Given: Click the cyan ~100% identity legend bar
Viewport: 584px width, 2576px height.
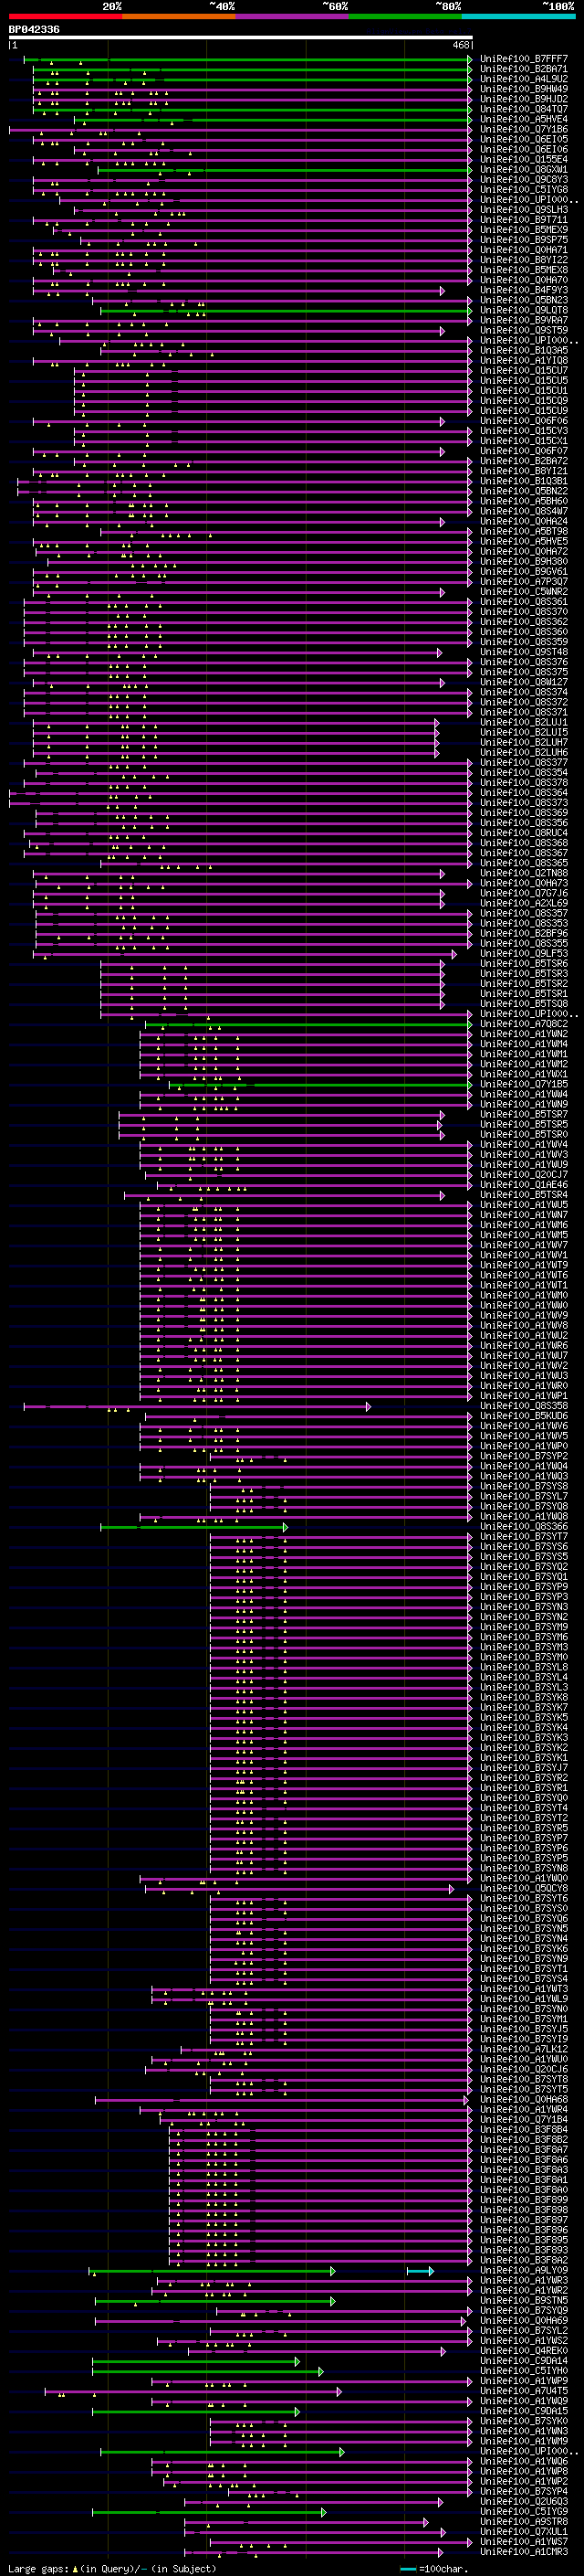Looking at the screenshot, I should pos(519,16).
